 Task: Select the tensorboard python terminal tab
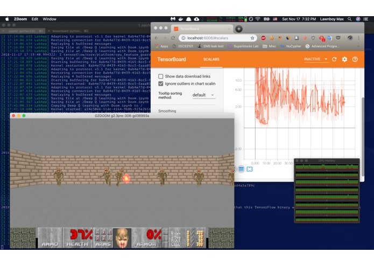coord(69,31)
